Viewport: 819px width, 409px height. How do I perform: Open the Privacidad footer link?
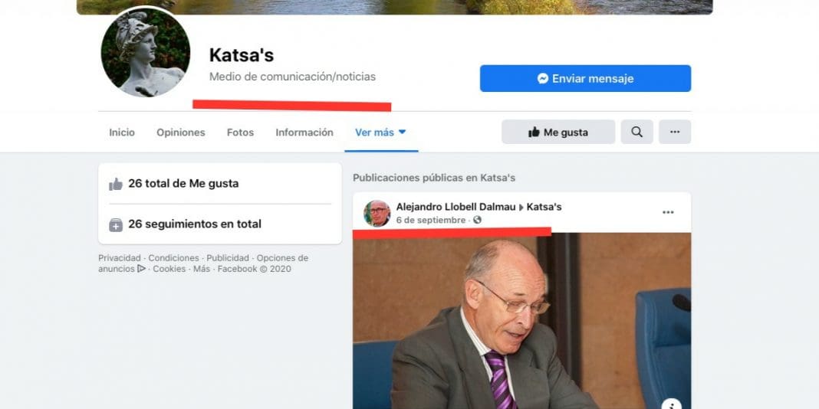coord(120,257)
